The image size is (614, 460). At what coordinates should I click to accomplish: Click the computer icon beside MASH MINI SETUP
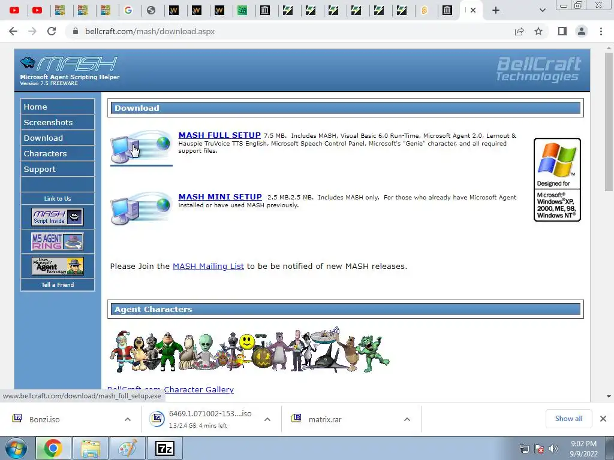point(141,208)
